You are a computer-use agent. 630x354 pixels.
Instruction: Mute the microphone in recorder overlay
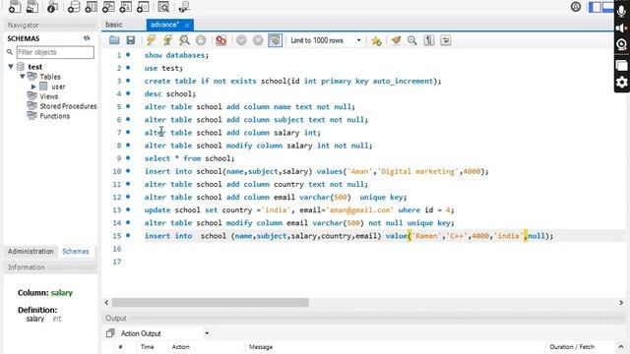(621, 11)
